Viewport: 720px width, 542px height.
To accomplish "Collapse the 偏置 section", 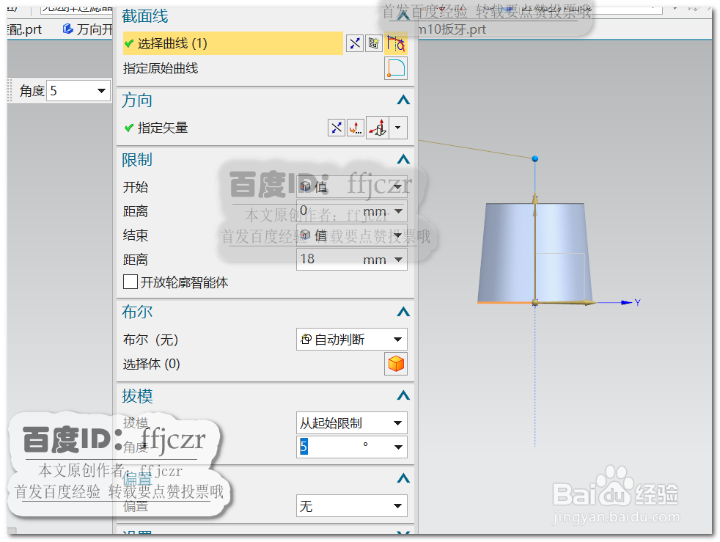I will tap(403, 479).
